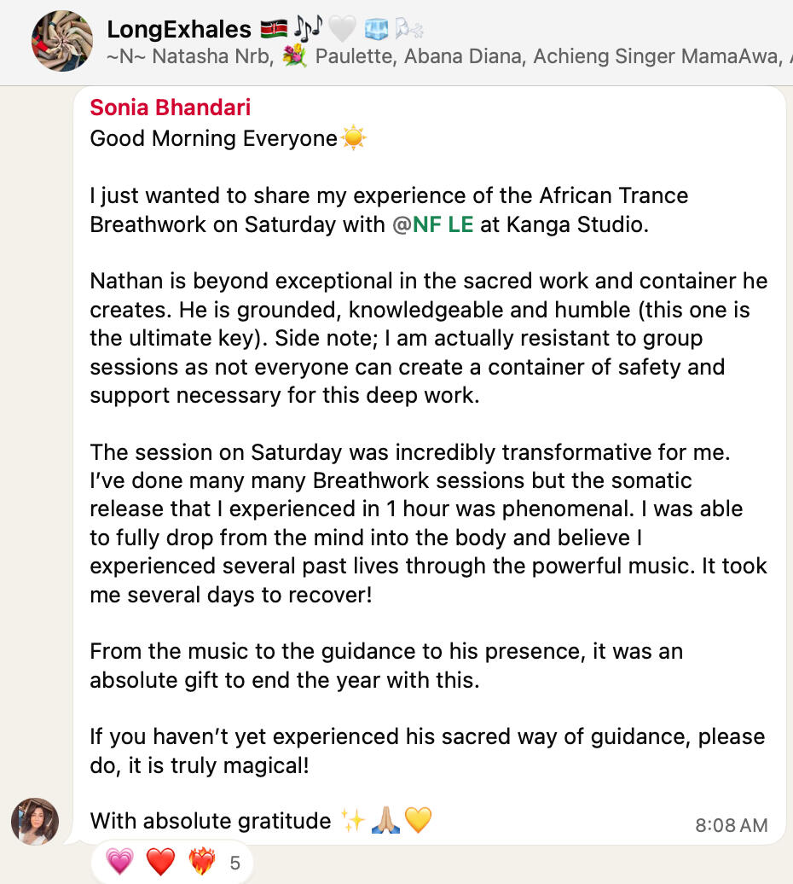Click the sparkles emoji after absolute gratitude
Screen dimensions: 793x884
[x=352, y=821]
